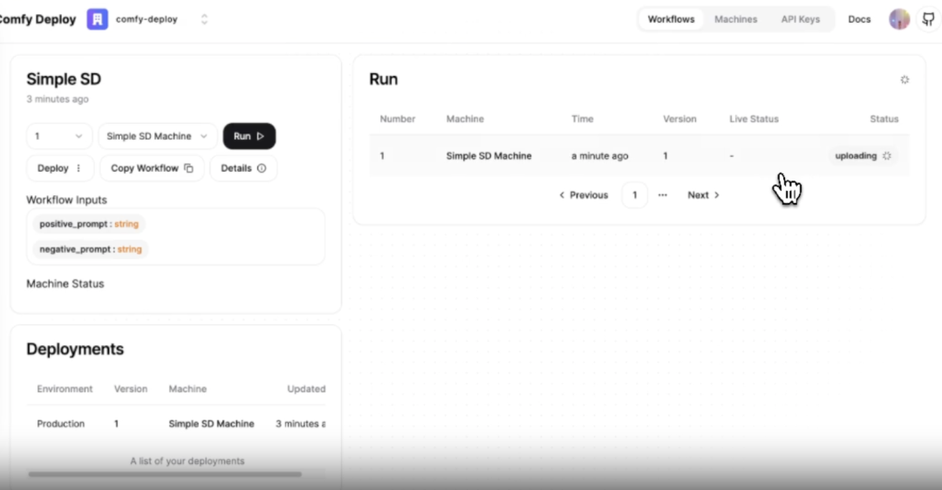Viewport: 942px width, 490px height.
Task: Go to the Next page of runs
Action: click(703, 195)
